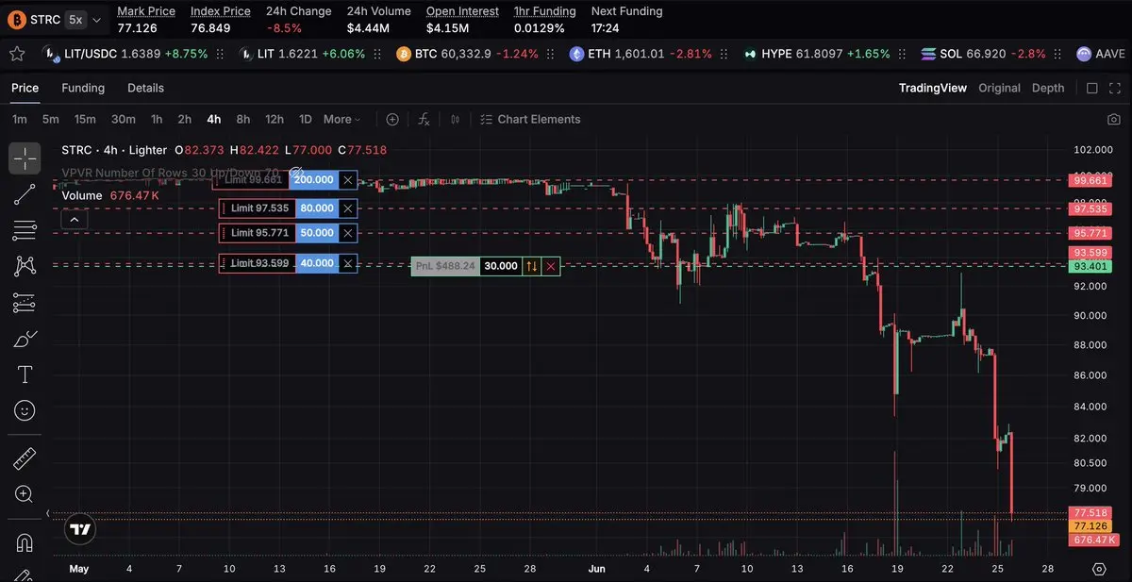This screenshot has width=1132, height=582.
Task: Open chart settings gear at bottom right
Action: [x=1099, y=569]
